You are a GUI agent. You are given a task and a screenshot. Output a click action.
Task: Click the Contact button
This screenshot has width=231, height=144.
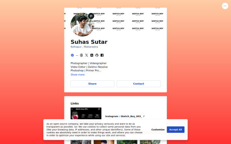[x=139, y=84]
